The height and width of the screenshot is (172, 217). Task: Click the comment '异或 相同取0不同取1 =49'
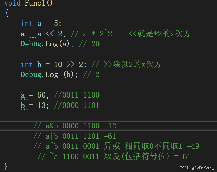(152, 146)
